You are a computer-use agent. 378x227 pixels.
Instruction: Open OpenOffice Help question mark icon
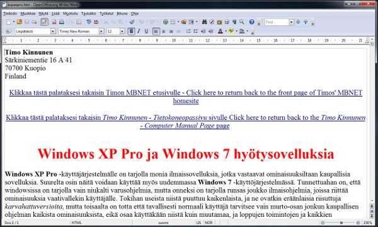[251, 22]
